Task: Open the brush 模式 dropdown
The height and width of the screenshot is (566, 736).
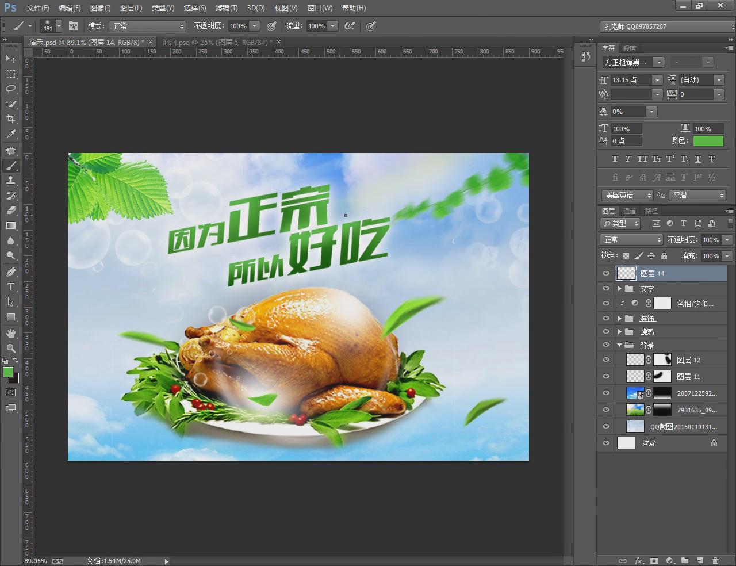Action: [x=148, y=26]
